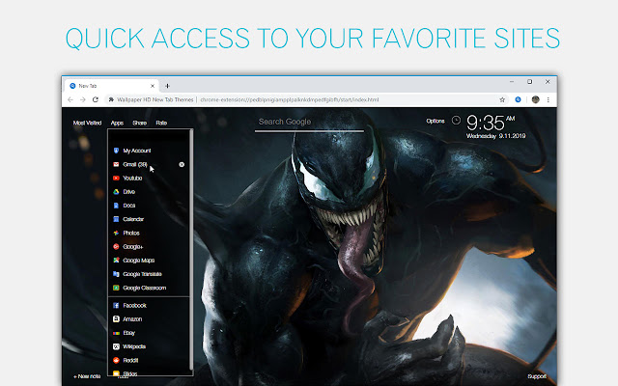618x386 pixels.
Task: Click the My Account shield icon
Action: (116, 151)
